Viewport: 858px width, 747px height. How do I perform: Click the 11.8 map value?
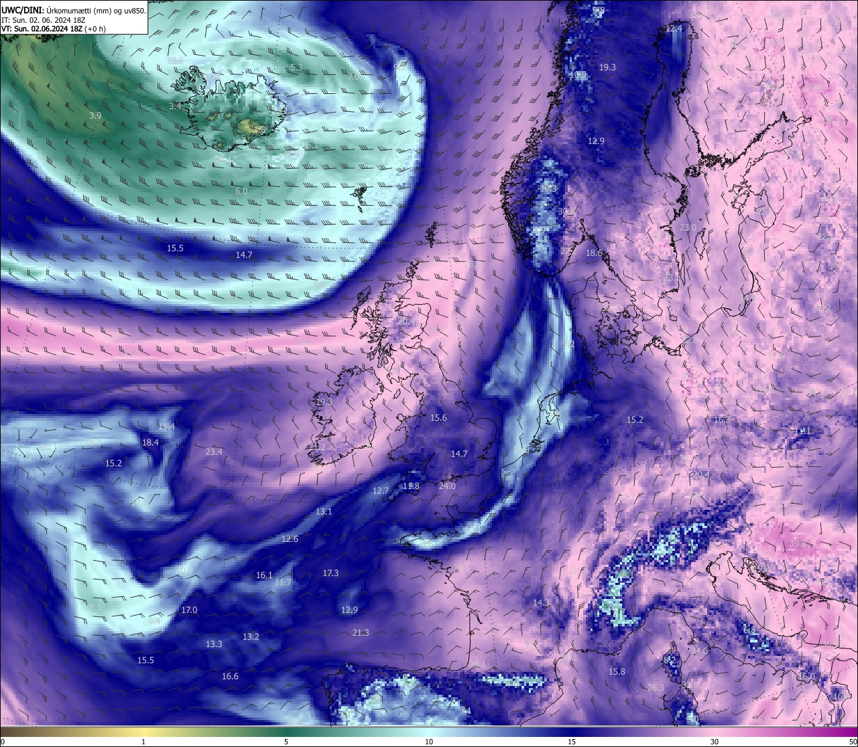[x=411, y=486]
